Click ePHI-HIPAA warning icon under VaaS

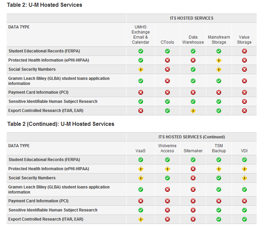pos(141,169)
